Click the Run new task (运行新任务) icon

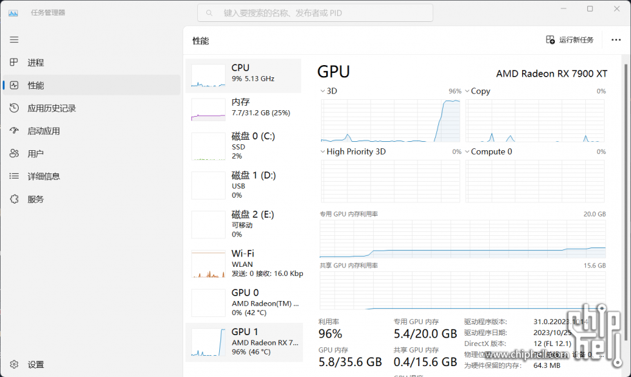(550, 40)
